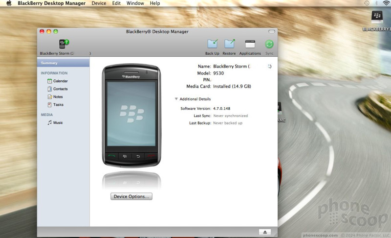Click the Wi-Fi status icon in menu bar
This screenshot has height=238, width=391.
point(386,3)
